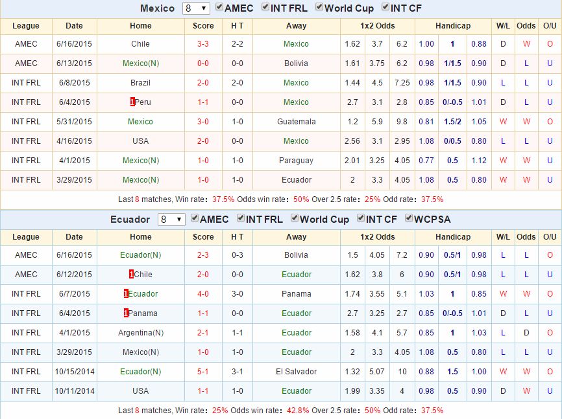Click 1.12 handicap odds in Paraguay row
Image resolution: width=562 pixels, height=419 pixels.
pos(479,161)
